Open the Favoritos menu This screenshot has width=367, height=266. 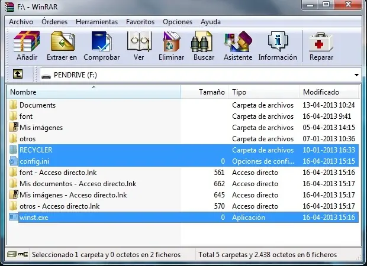coord(140,22)
